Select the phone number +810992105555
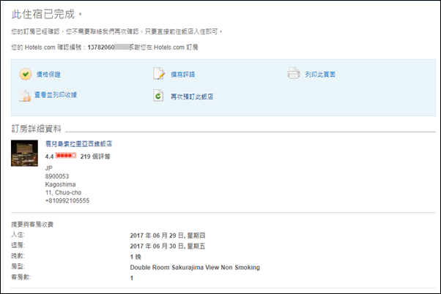The image size is (441, 294). (x=67, y=201)
